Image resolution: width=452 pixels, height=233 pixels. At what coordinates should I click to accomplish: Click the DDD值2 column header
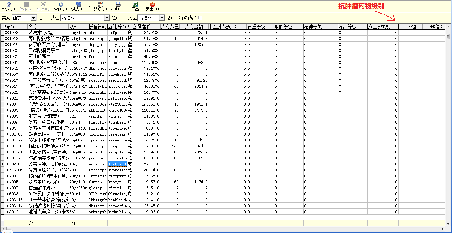tap(435, 27)
